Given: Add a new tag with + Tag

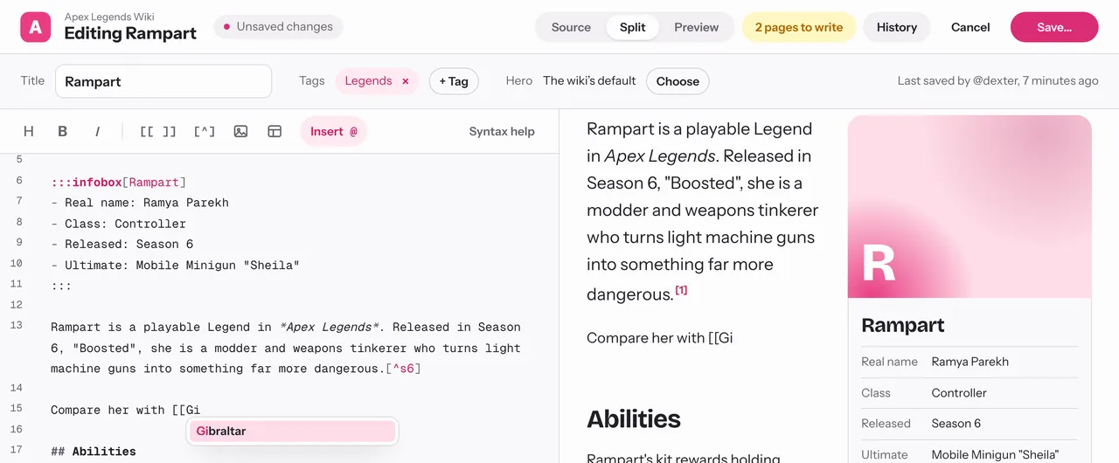Looking at the screenshot, I should click(x=454, y=81).
